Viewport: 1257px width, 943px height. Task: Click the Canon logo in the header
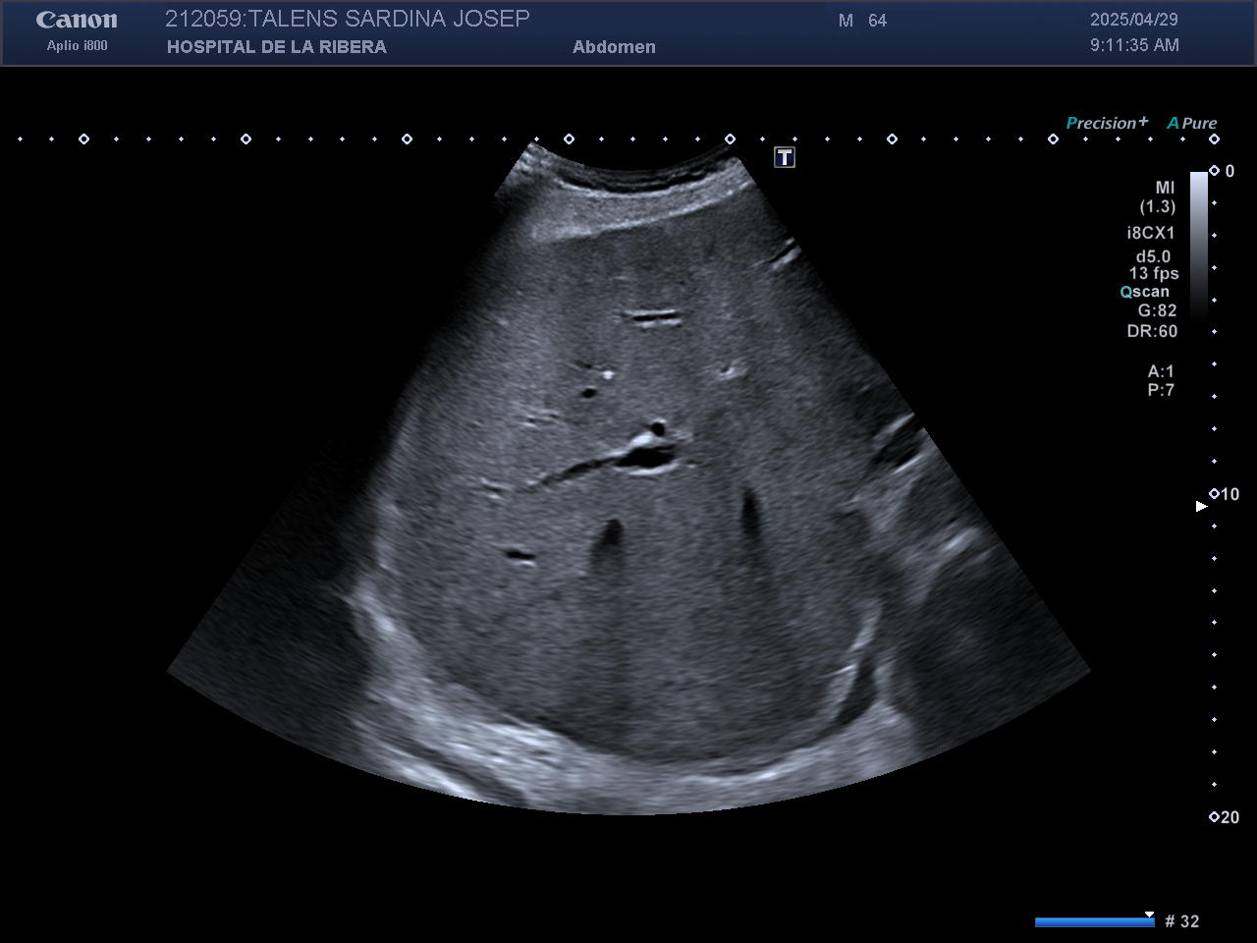(77, 21)
